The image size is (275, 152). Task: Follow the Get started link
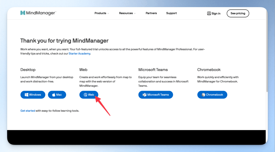tap(28, 111)
